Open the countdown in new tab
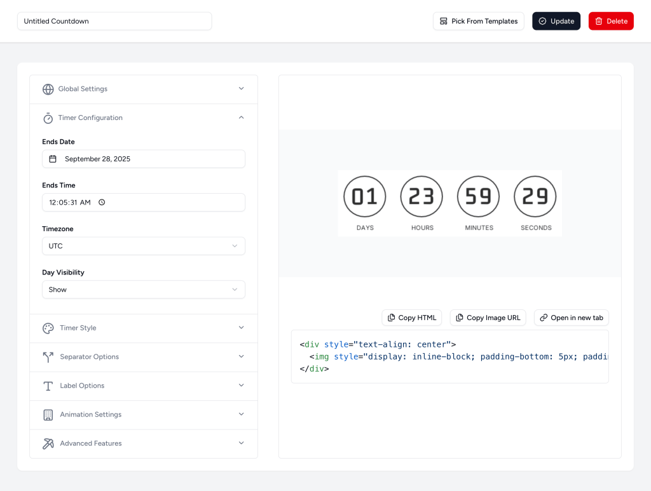Screen dimensions: 651x491 click(571, 318)
